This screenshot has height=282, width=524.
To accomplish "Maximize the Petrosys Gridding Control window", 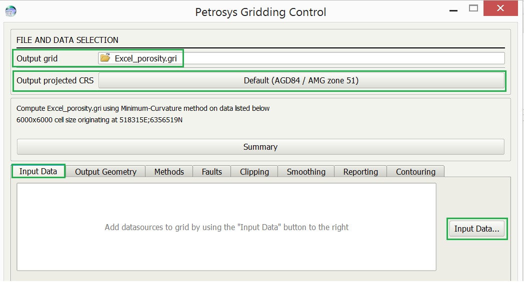I will [x=473, y=8].
